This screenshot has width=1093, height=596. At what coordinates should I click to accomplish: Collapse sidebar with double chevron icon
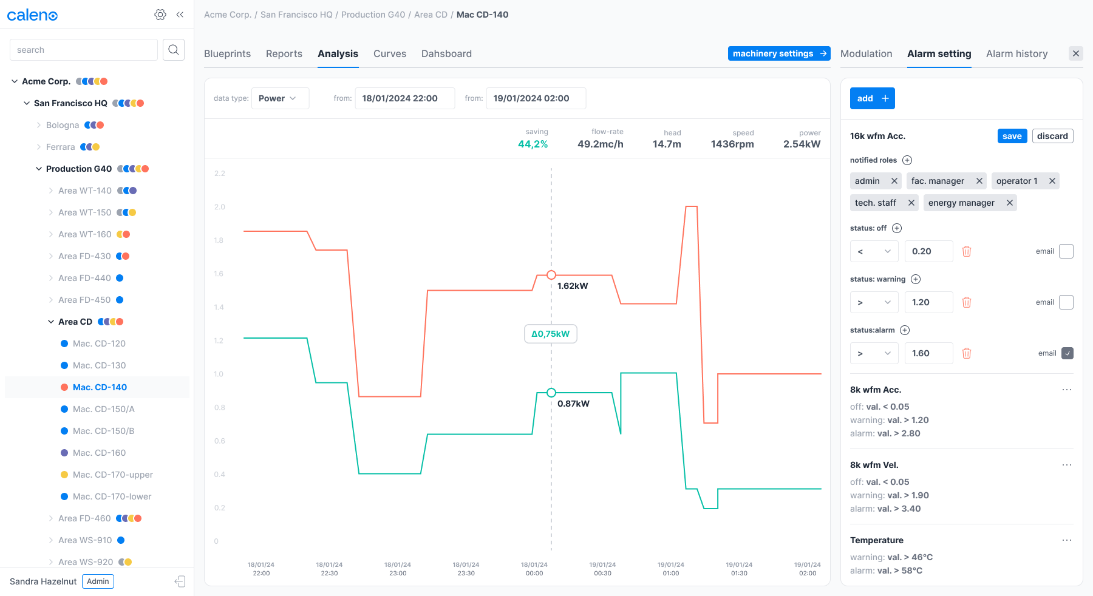pos(180,15)
